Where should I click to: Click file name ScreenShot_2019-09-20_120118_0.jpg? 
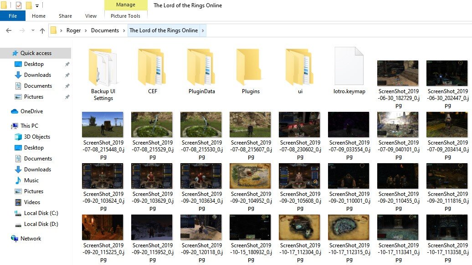(x=202, y=252)
